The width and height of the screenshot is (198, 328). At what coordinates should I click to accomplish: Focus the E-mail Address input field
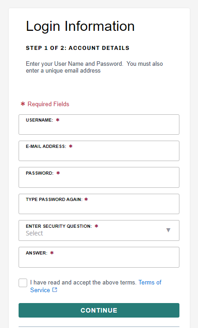coord(99,151)
